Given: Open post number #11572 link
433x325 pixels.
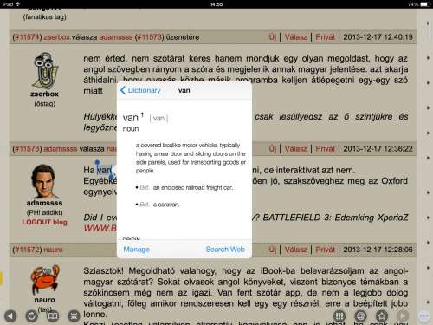Looking at the screenshot, I should 28,250.
